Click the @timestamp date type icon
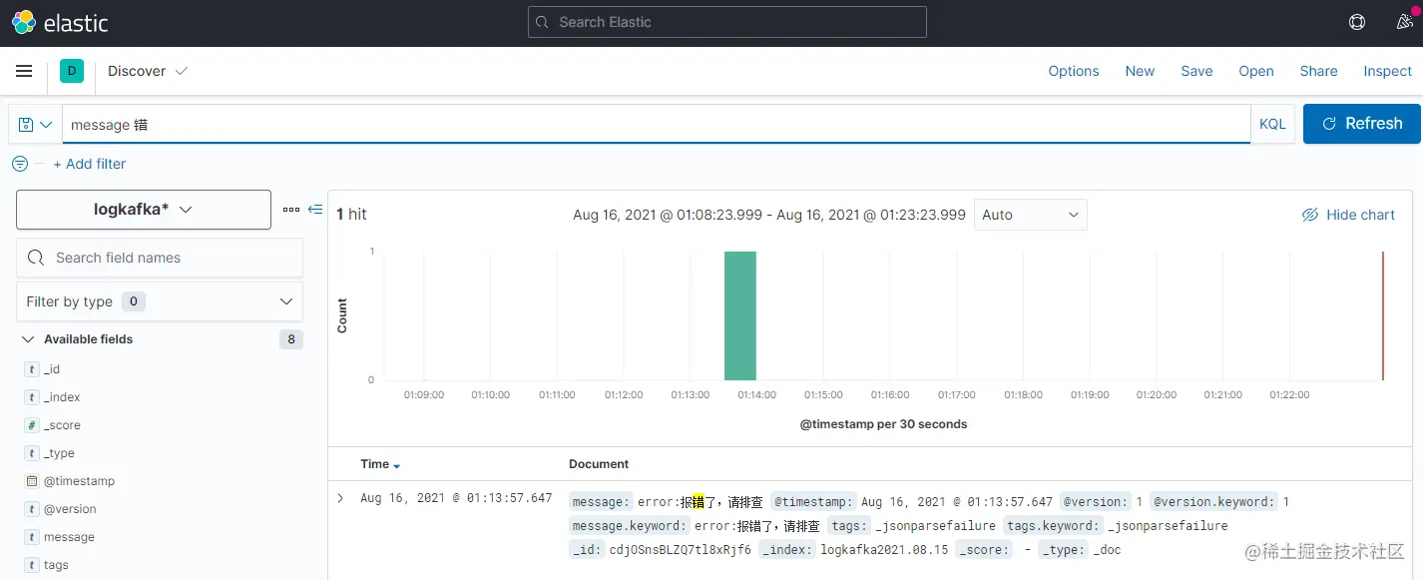The image size is (1423, 580). (31, 481)
